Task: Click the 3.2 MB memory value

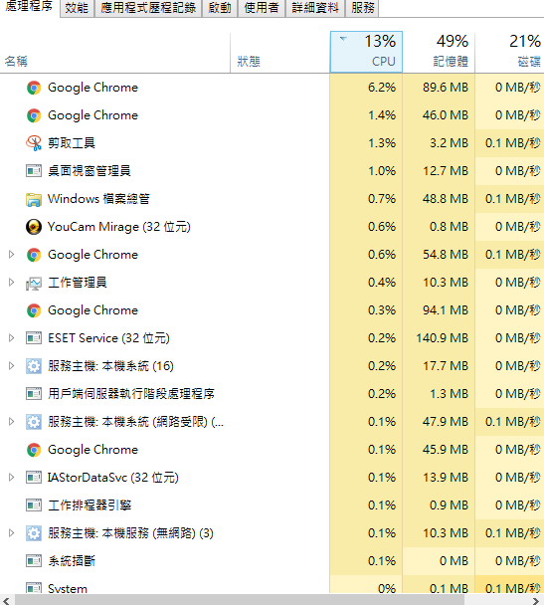Action: coord(449,143)
